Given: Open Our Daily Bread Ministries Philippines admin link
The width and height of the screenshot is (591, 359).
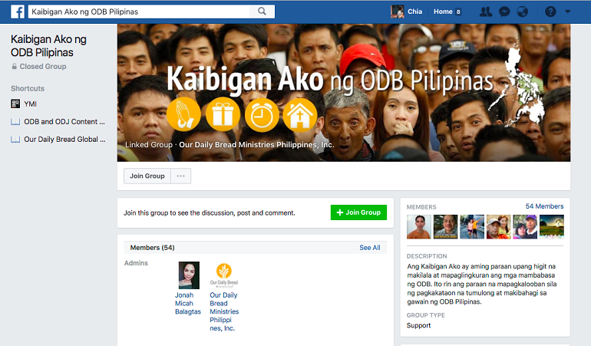Looking at the screenshot, I should [224, 311].
